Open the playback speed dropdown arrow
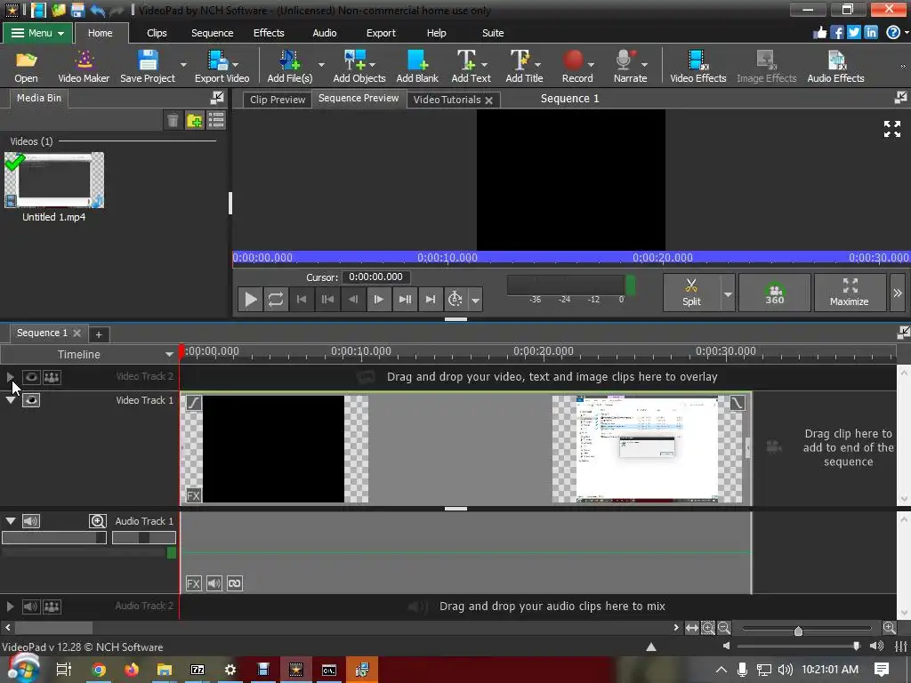911x683 pixels. click(475, 301)
